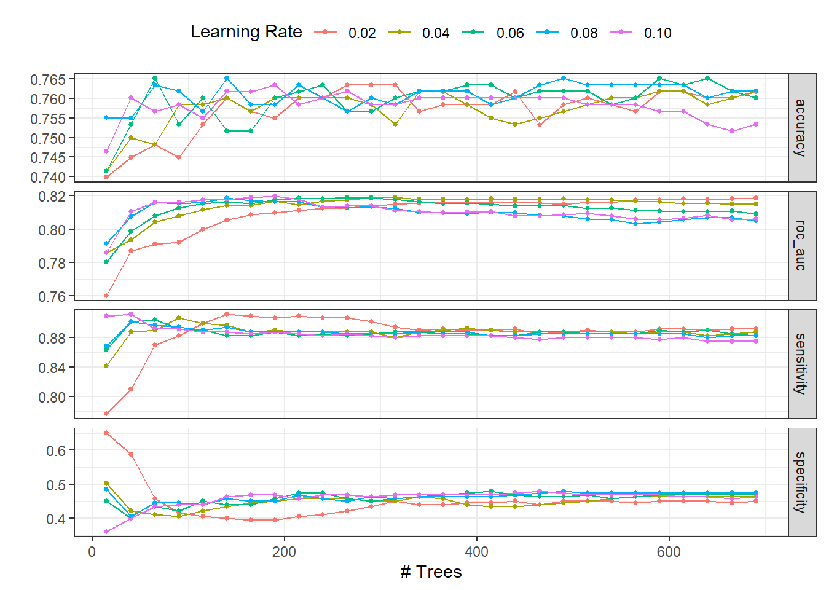Click the 400 tick label on x-axis
826x590 pixels.
(477, 552)
